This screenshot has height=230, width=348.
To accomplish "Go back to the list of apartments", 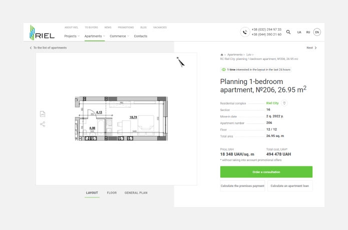I will (48, 48).
